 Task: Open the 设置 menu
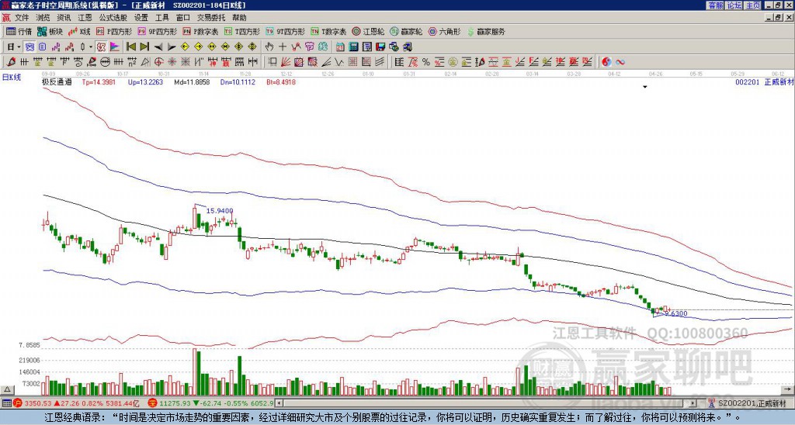(141, 18)
